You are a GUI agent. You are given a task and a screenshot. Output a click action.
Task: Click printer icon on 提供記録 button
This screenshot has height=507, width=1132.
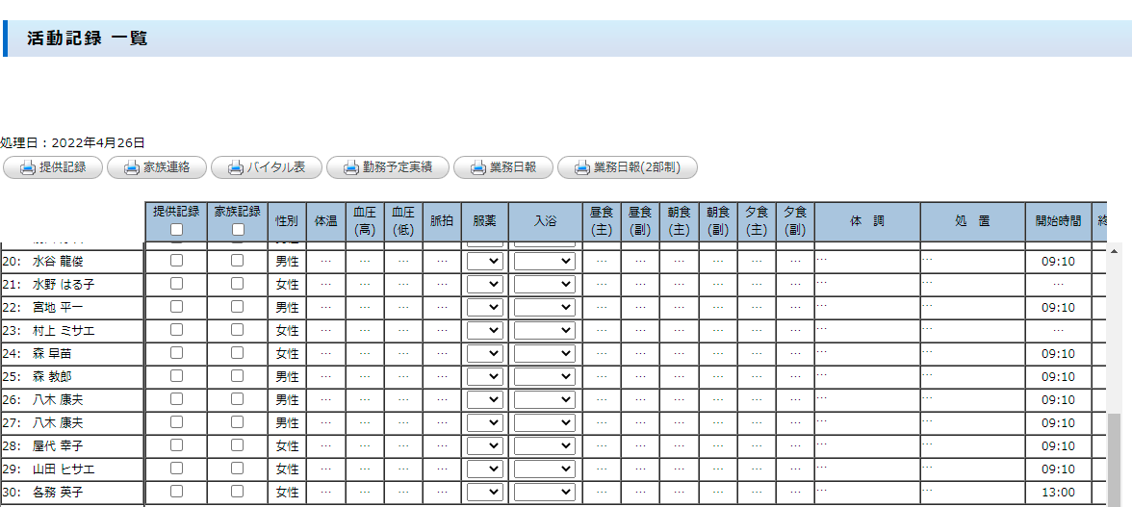(x=28, y=167)
